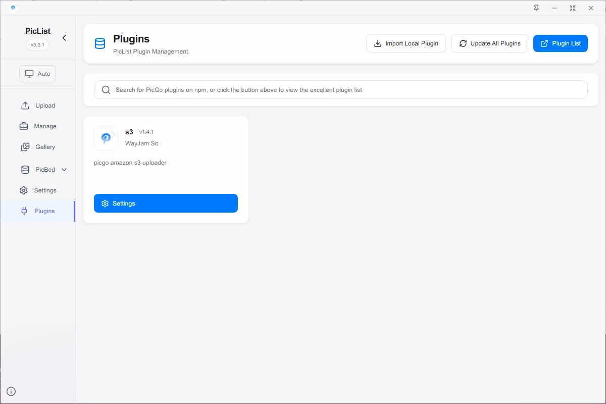Screen dimensions: 606x404
Task: Select the Plugins sidebar item
Action: pyautogui.click(x=38, y=211)
